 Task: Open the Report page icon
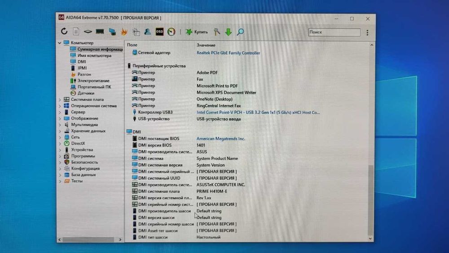click(x=76, y=31)
